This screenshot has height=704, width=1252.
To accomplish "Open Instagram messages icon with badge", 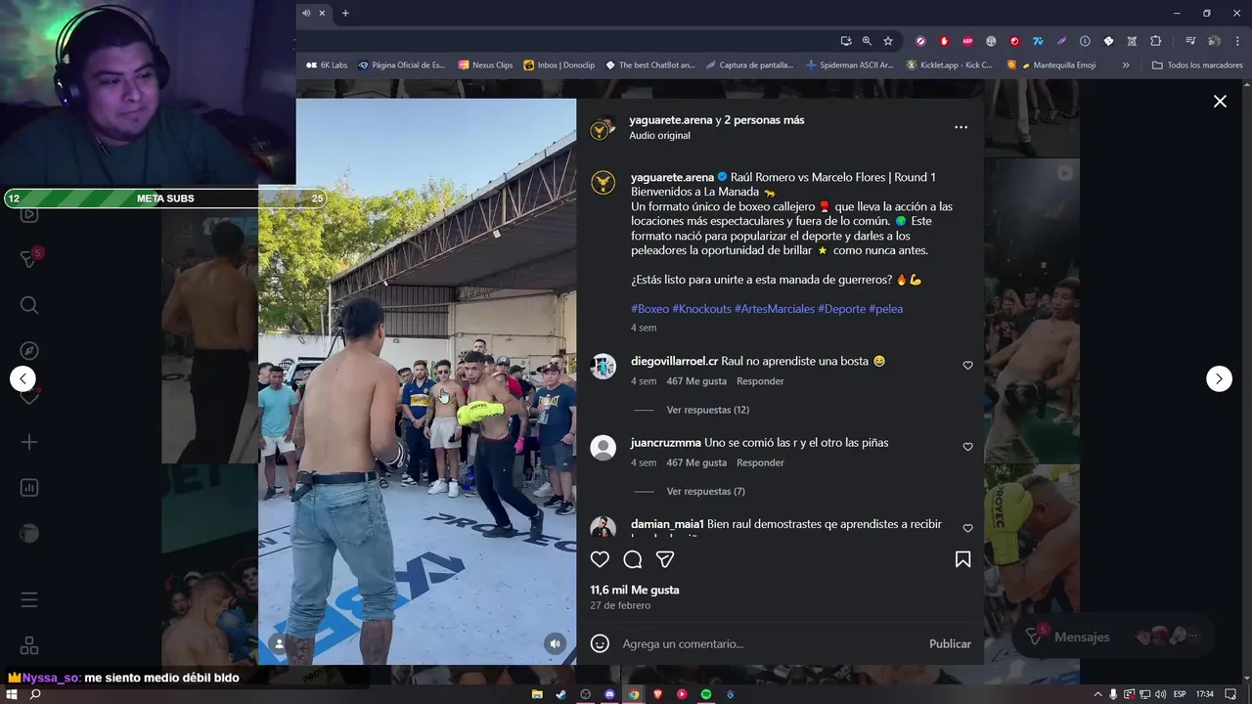I will pos(29,258).
